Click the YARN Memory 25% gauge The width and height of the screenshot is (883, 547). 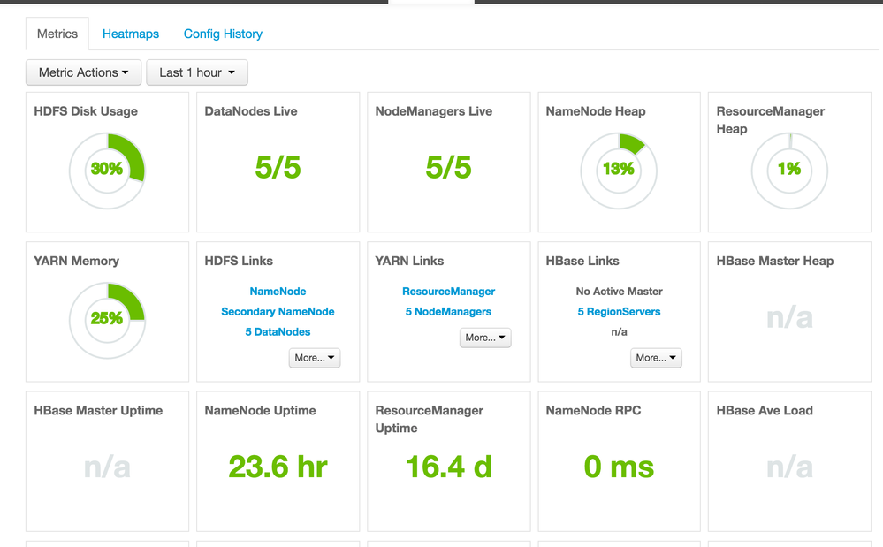(107, 320)
